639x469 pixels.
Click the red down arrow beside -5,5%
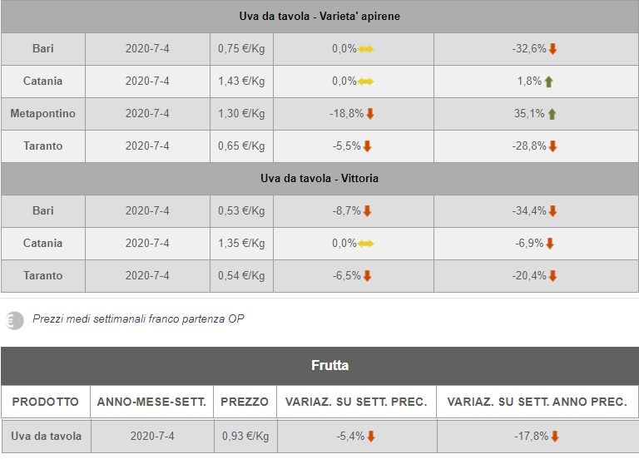367,146
